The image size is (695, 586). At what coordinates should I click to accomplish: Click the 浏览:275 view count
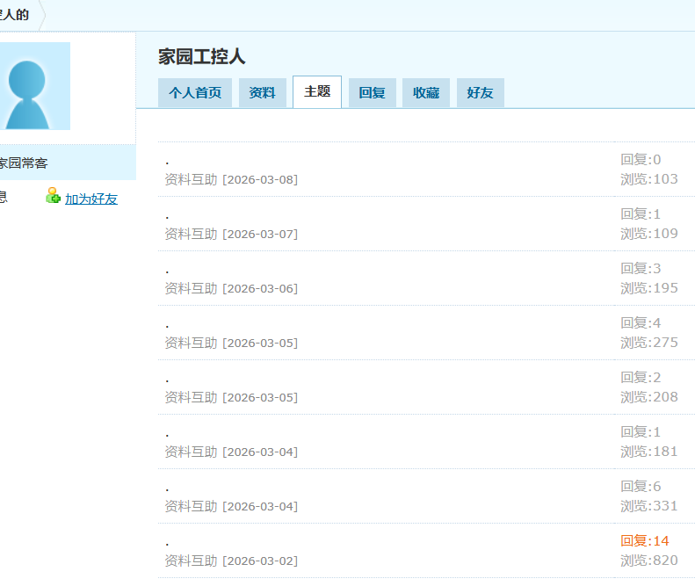[649, 343]
